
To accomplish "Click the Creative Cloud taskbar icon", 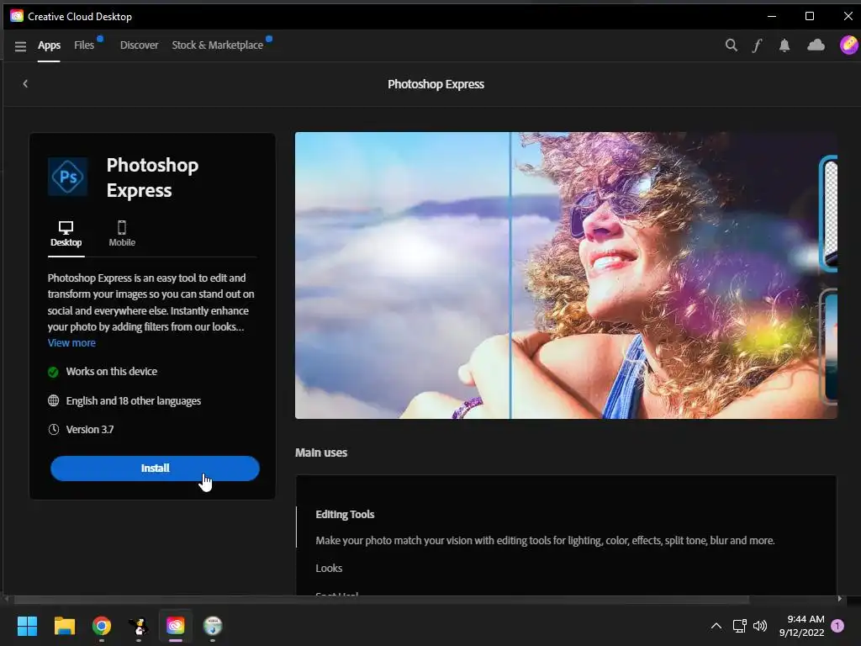I will (x=176, y=626).
